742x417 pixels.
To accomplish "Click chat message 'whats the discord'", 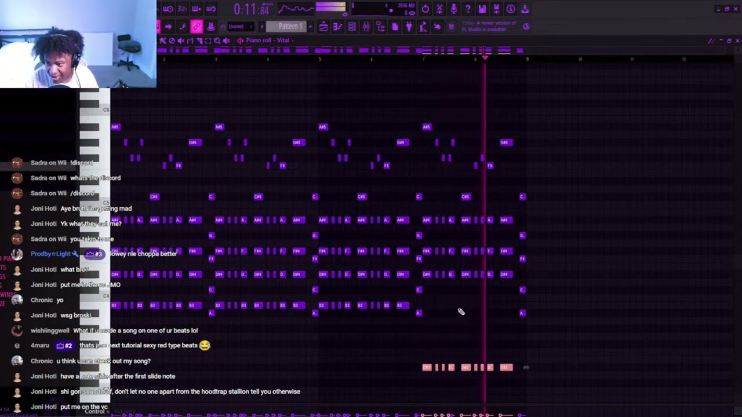I will coord(96,178).
